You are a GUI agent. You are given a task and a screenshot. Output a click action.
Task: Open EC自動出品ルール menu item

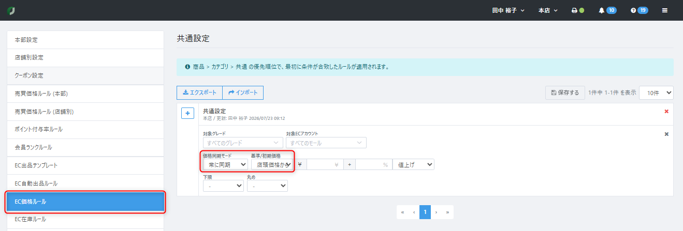coord(85,183)
